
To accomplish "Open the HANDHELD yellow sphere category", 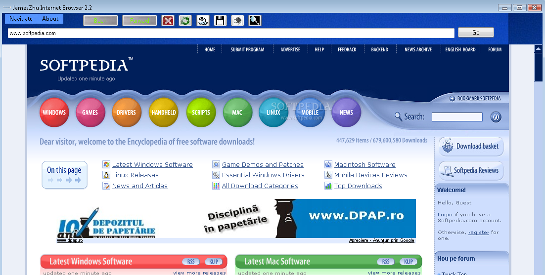I will tap(163, 113).
